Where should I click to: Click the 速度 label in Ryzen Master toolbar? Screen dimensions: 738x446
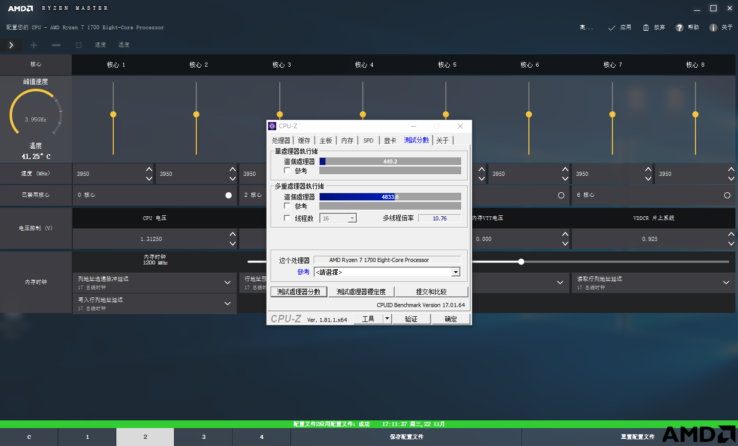pos(100,45)
